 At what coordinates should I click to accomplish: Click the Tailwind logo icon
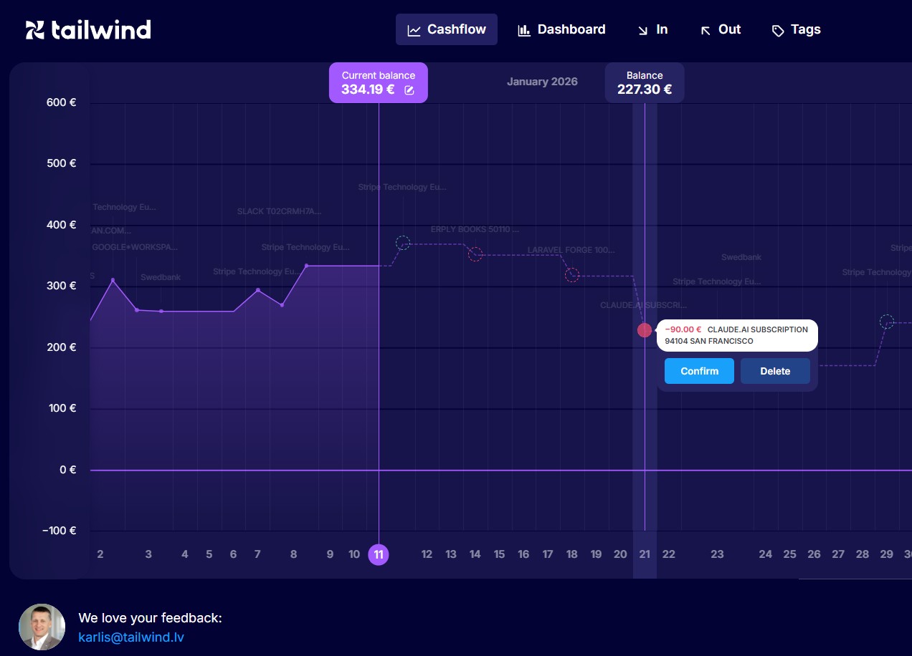35,29
